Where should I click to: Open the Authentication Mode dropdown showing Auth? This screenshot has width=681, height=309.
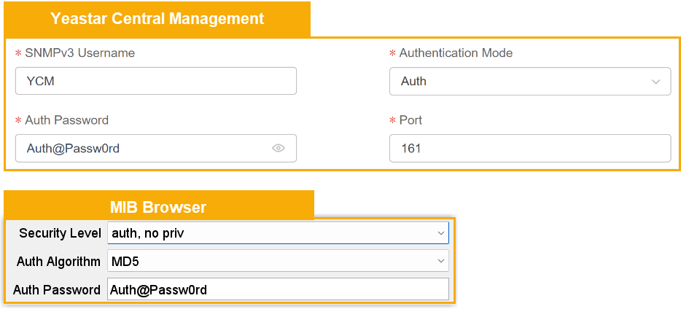[x=521, y=82]
